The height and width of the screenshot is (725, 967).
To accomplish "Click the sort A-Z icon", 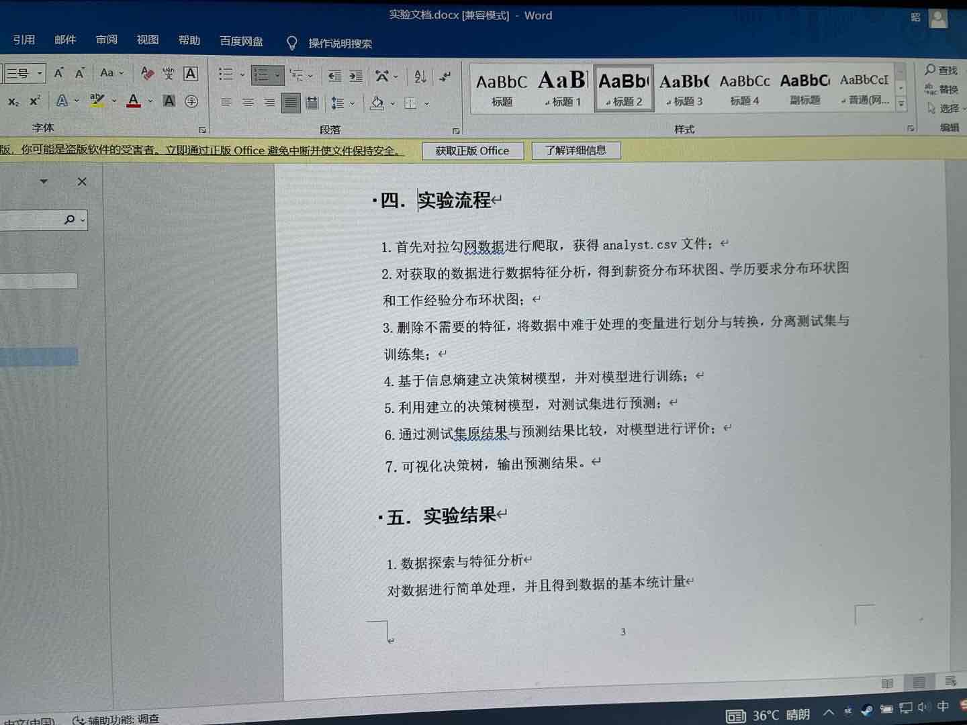I will 420,77.
